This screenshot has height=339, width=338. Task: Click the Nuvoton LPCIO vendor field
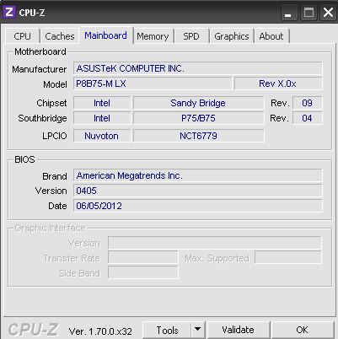point(102,136)
